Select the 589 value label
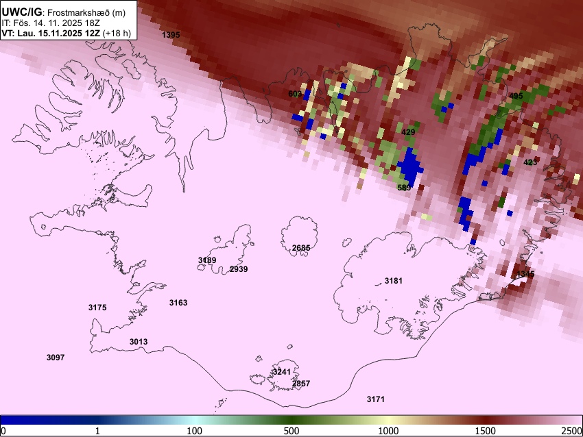583x437 pixels. [x=404, y=188]
